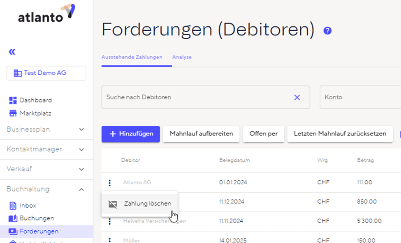The image size is (401, 243).
Task: Expand the Kontaktmanager section
Action: point(81,149)
